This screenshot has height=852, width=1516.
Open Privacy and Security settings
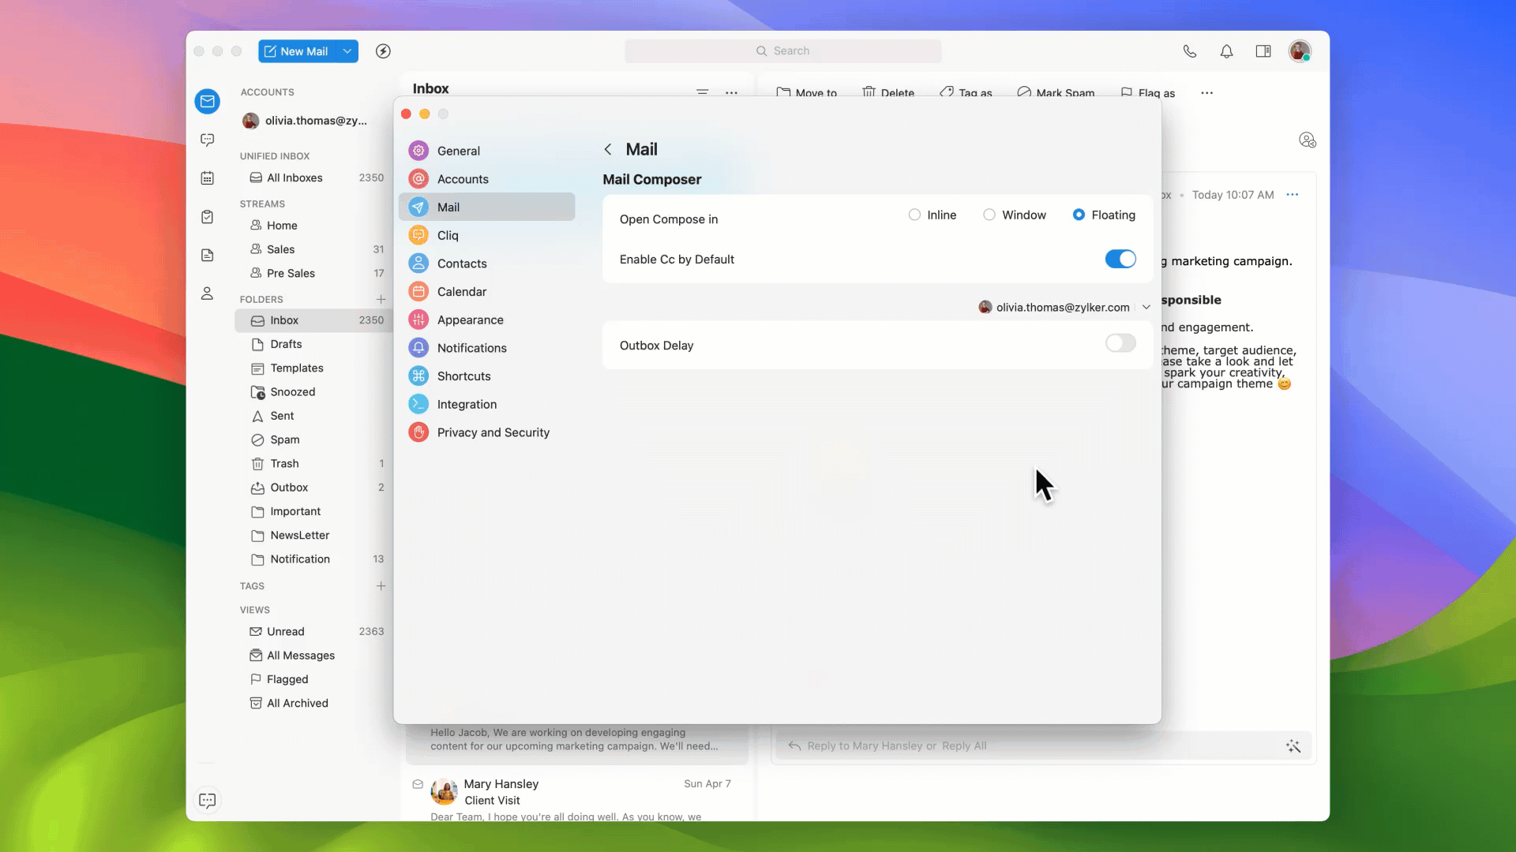click(x=493, y=432)
